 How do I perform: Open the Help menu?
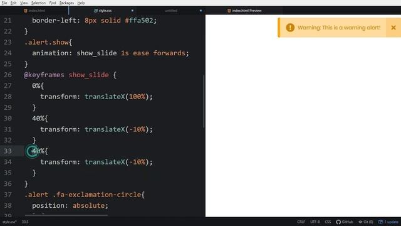click(81, 3)
